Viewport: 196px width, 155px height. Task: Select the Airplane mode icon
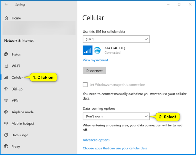[x=6, y=112]
